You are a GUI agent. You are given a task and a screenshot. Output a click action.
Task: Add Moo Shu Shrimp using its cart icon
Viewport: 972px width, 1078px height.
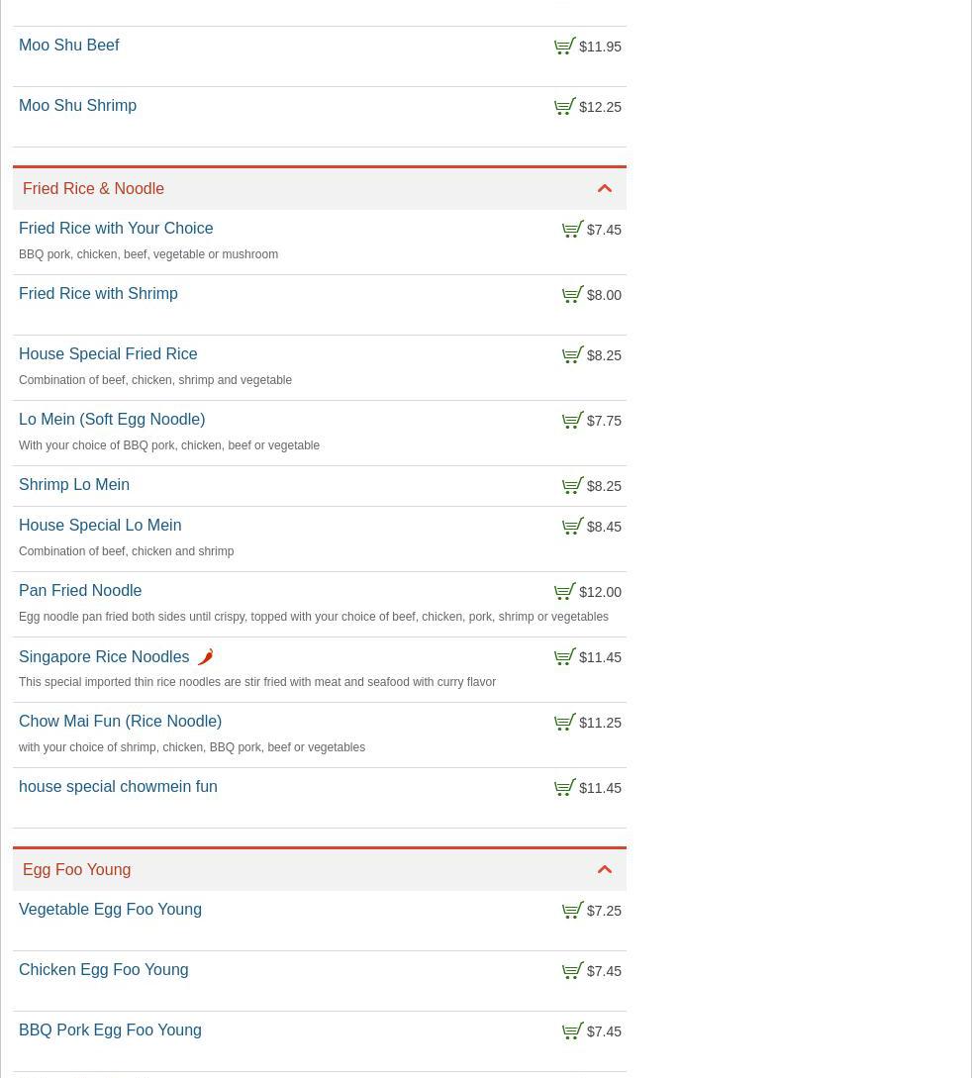pos(564,107)
